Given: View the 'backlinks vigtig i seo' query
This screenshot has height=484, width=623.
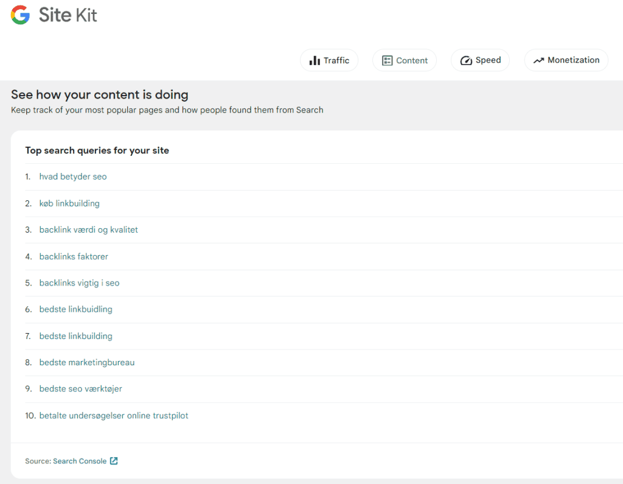Looking at the screenshot, I should pyautogui.click(x=79, y=283).
